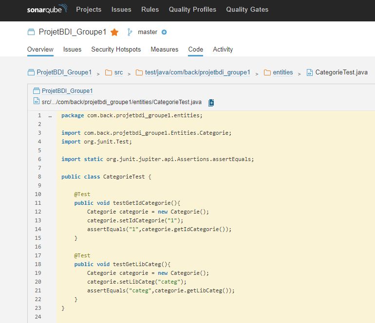Click the setLibCateg("categ") code line
Image resolution: width=375 pixels, height=323 pixels.
pyautogui.click(x=137, y=282)
